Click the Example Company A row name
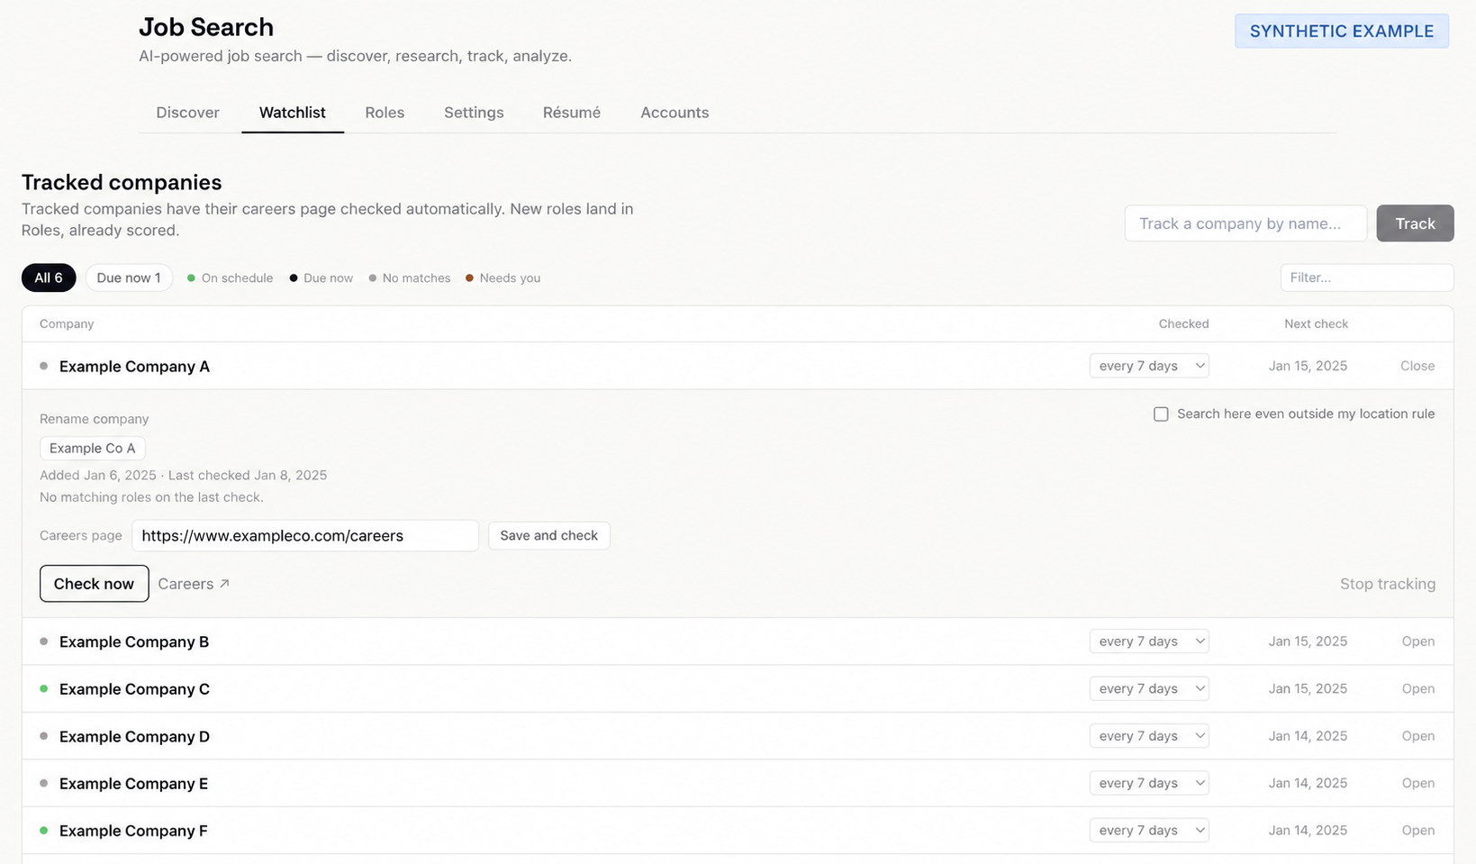This screenshot has height=864, width=1476. [134, 367]
